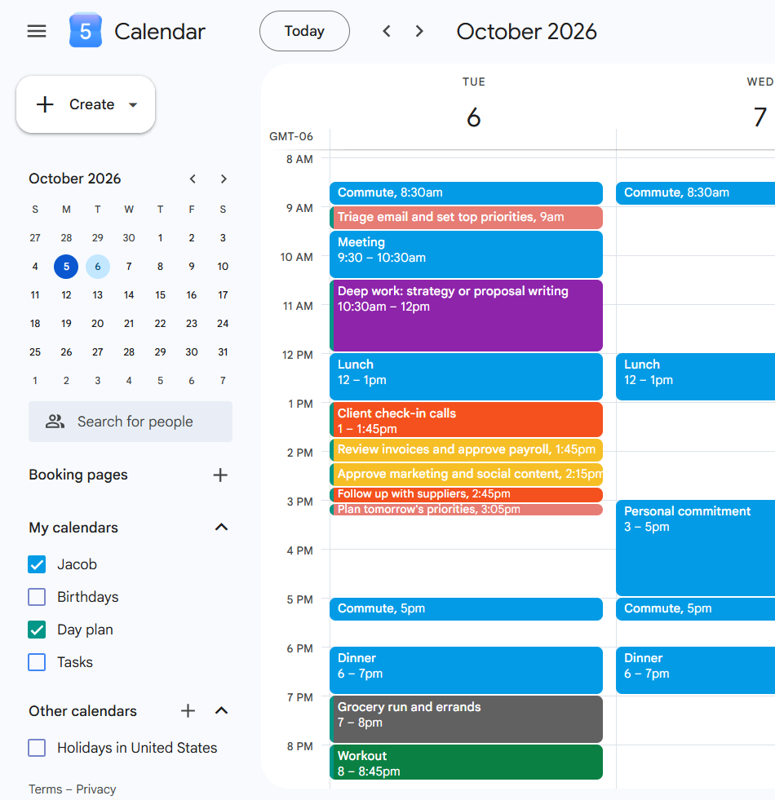Add a new booking page

coord(220,475)
